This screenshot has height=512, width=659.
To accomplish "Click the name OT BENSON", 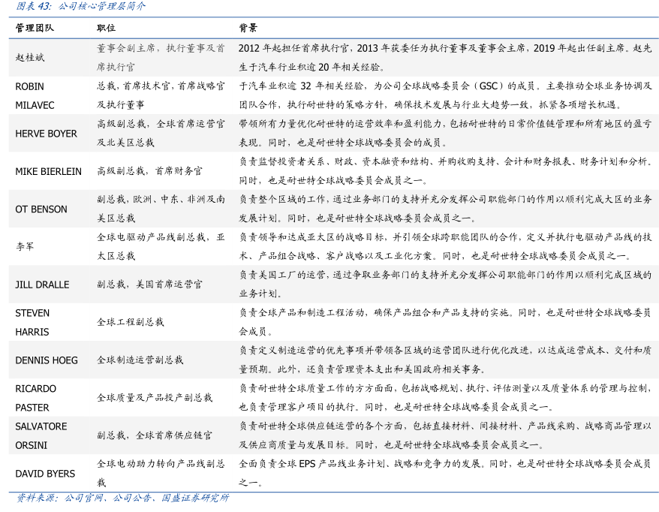I will (x=41, y=209).
